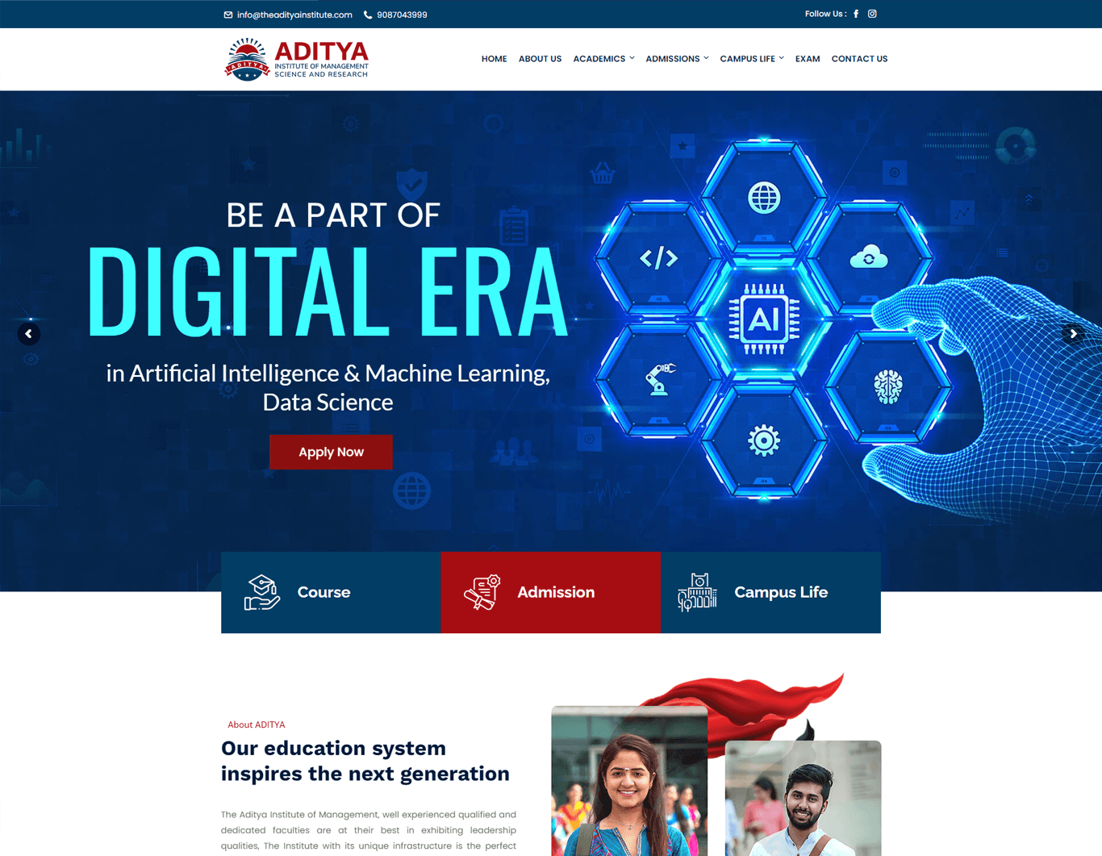
Task: Open the About Us menu item
Action: (x=540, y=59)
